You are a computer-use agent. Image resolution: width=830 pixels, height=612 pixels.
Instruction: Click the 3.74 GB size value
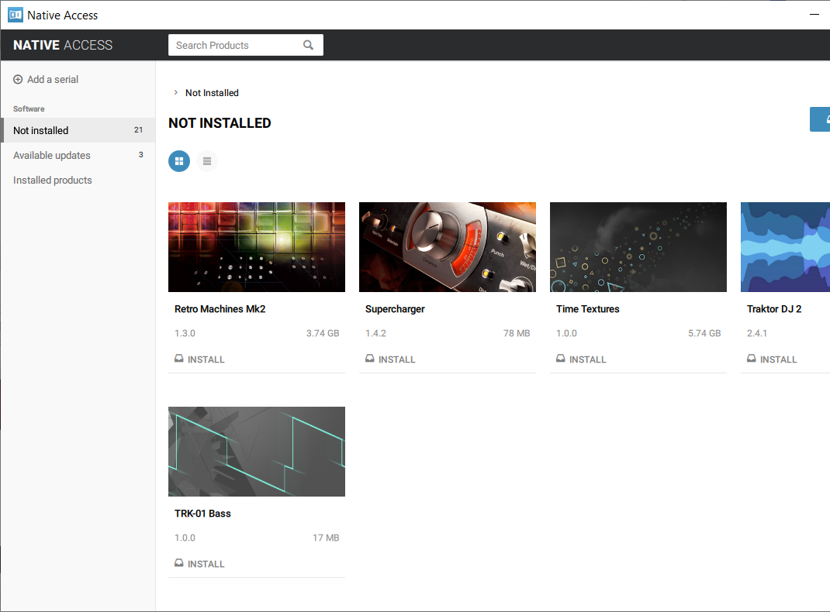pyautogui.click(x=323, y=333)
